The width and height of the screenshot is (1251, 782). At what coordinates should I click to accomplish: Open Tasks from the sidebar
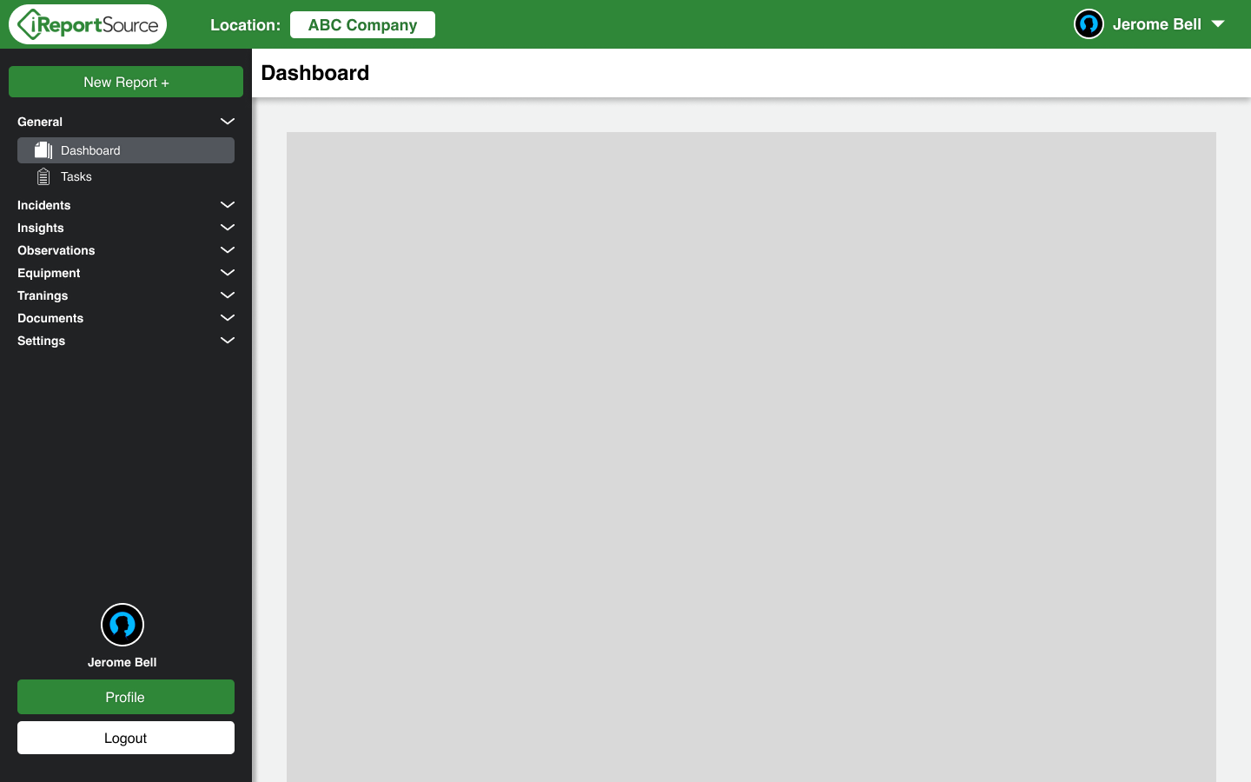126,176
